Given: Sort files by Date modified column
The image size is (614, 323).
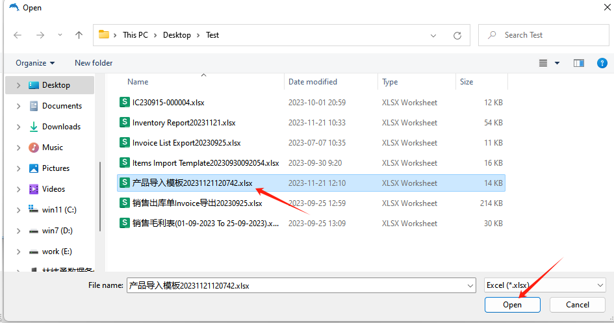Looking at the screenshot, I should [313, 82].
